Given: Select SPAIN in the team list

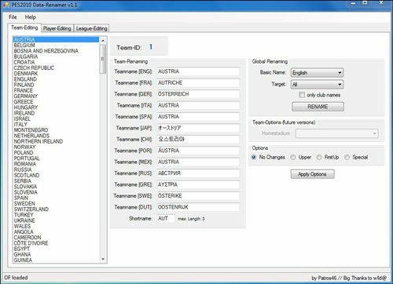Looking at the screenshot, I should [x=56, y=198].
